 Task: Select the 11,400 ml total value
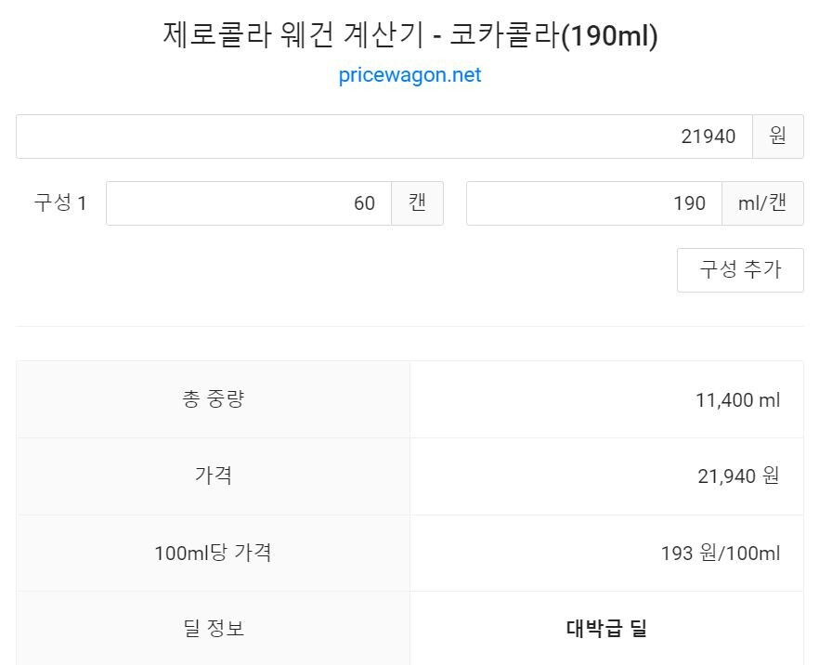point(737,400)
